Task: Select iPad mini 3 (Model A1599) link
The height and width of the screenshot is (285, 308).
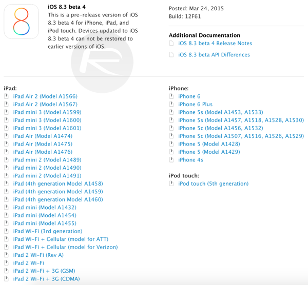Action: point(47,112)
